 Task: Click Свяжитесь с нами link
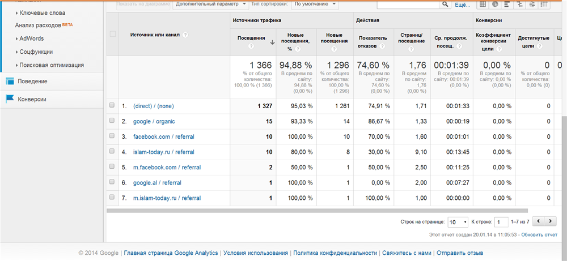tap(407, 253)
